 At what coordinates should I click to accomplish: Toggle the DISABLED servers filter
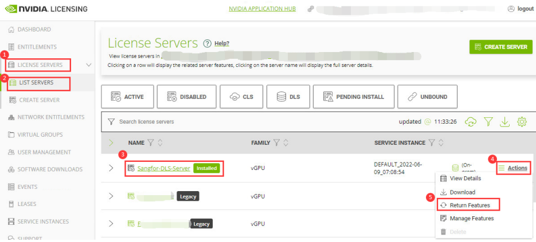pyautogui.click(x=182, y=97)
